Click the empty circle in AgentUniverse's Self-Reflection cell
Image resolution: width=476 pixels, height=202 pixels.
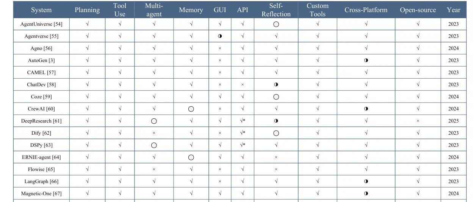(x=276, y=24)
